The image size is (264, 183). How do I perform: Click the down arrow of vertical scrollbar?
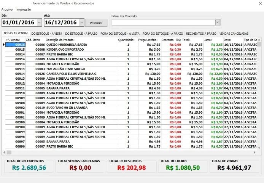tap(259, 148)
